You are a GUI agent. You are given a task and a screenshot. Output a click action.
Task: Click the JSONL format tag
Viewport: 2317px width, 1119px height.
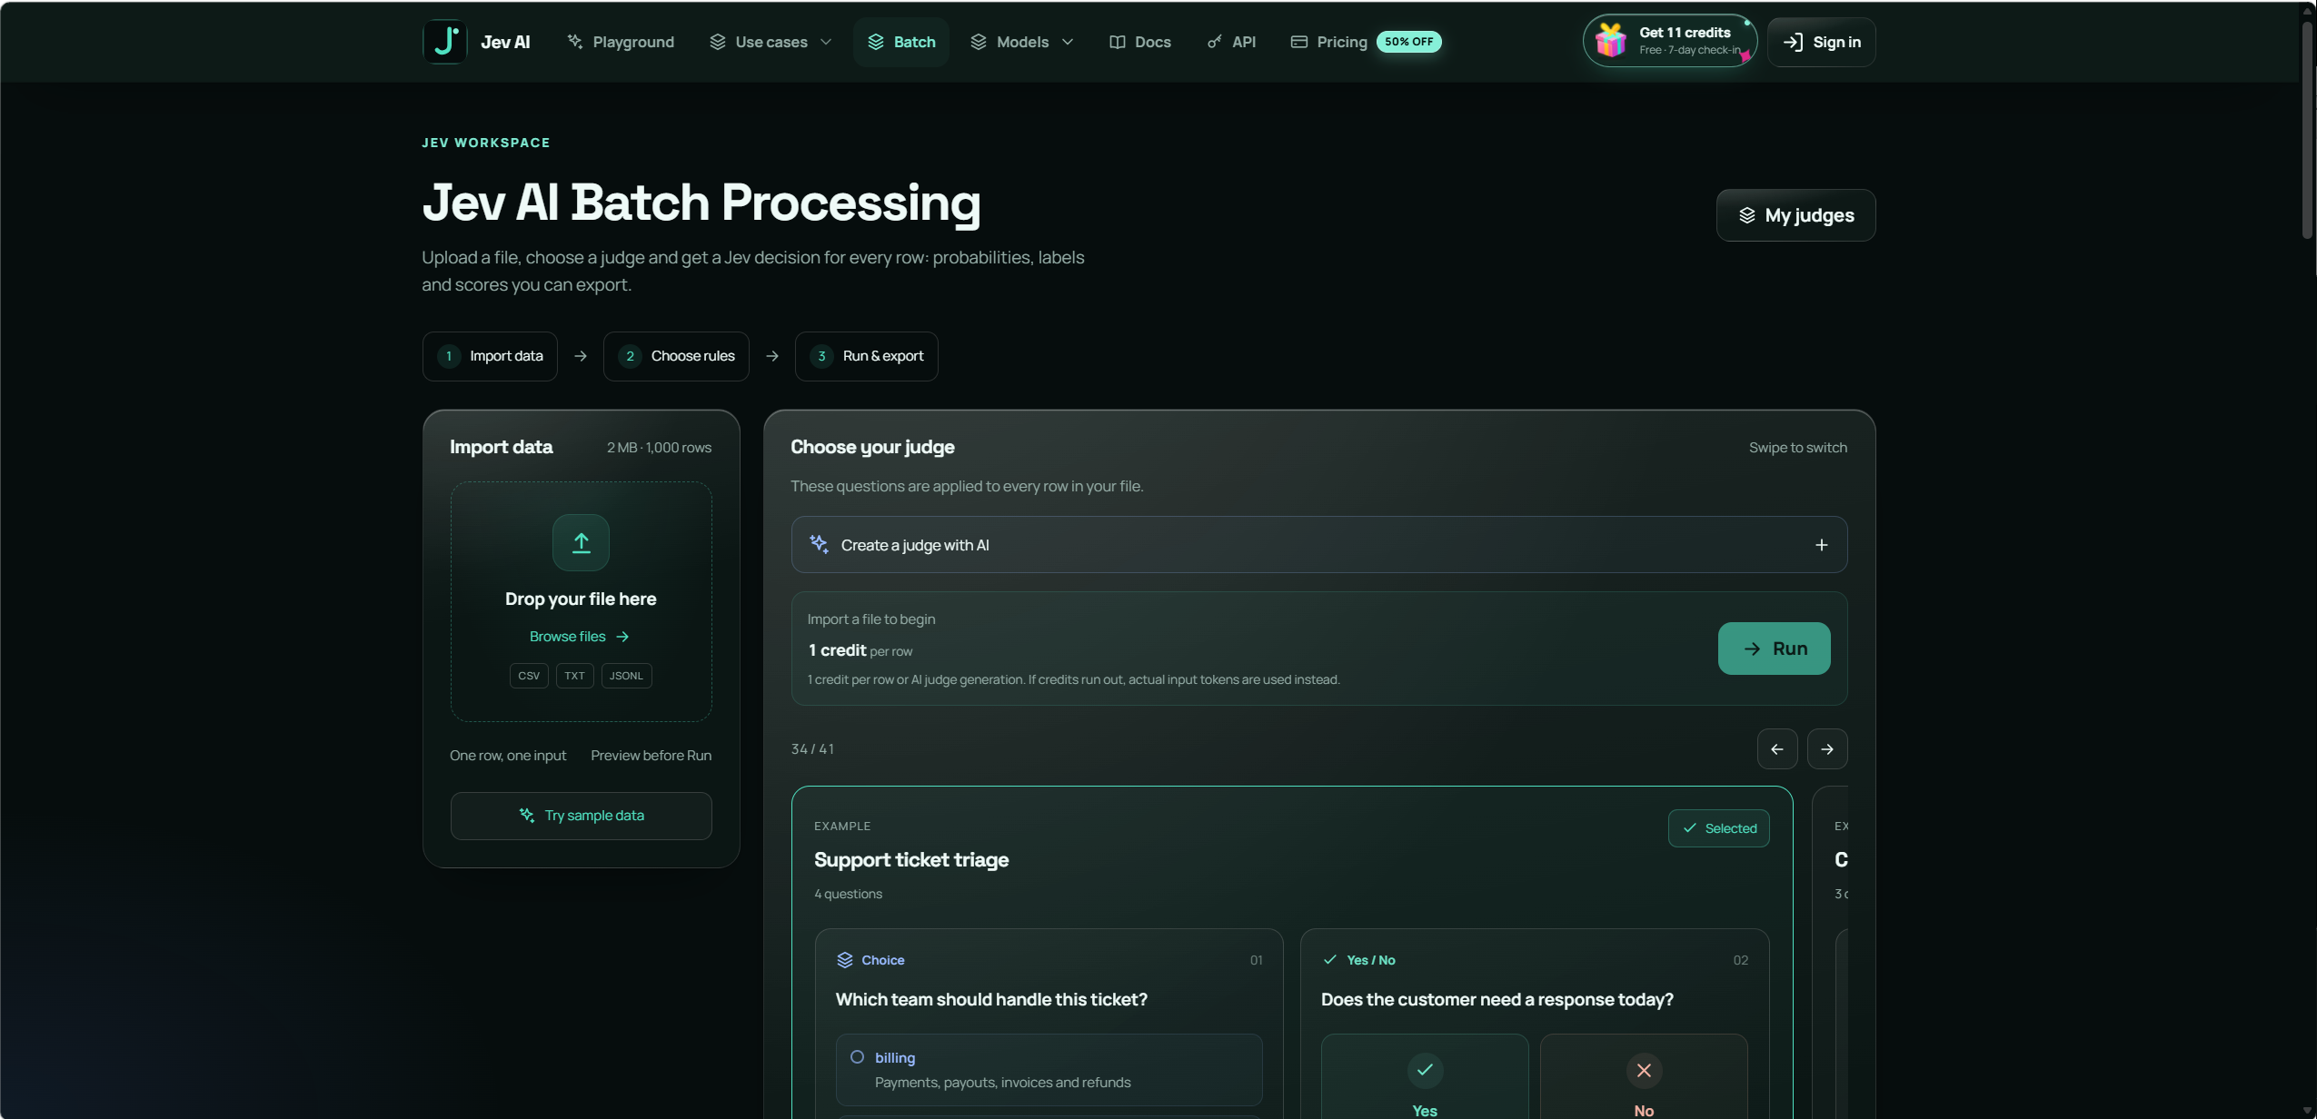pos(626,676)
